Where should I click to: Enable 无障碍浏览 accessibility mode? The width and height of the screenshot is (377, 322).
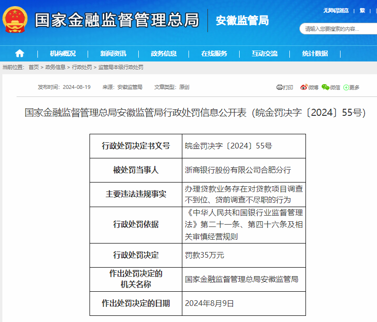[x=336, y=10]
